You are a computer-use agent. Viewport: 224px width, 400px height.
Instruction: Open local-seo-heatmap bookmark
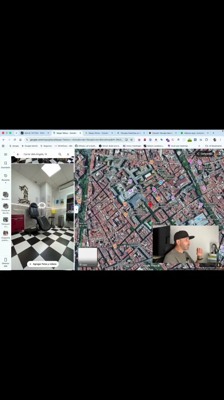click(178, 146)
